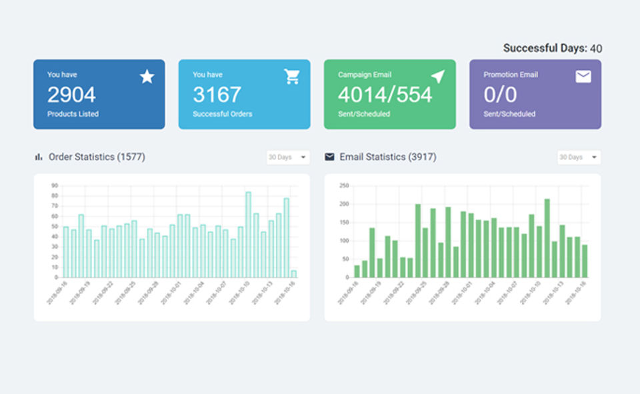
Task: Click the star icon on Products Listed card
Action: [147, 77]
